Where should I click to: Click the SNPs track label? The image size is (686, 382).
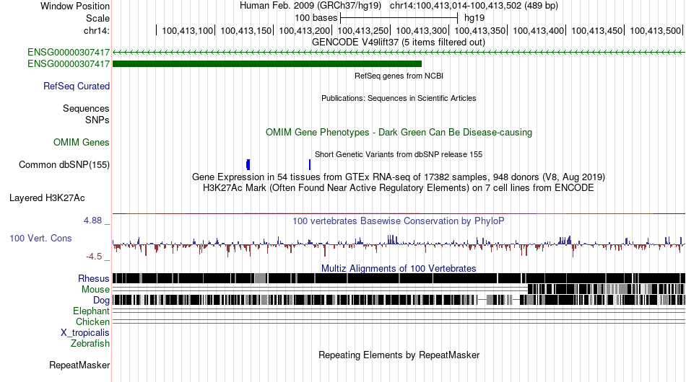97,120
